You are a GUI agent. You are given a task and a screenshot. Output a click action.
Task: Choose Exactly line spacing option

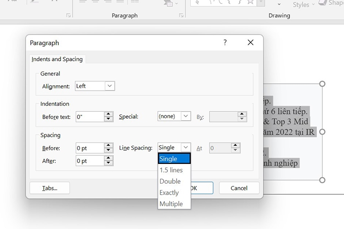(174, 193)
